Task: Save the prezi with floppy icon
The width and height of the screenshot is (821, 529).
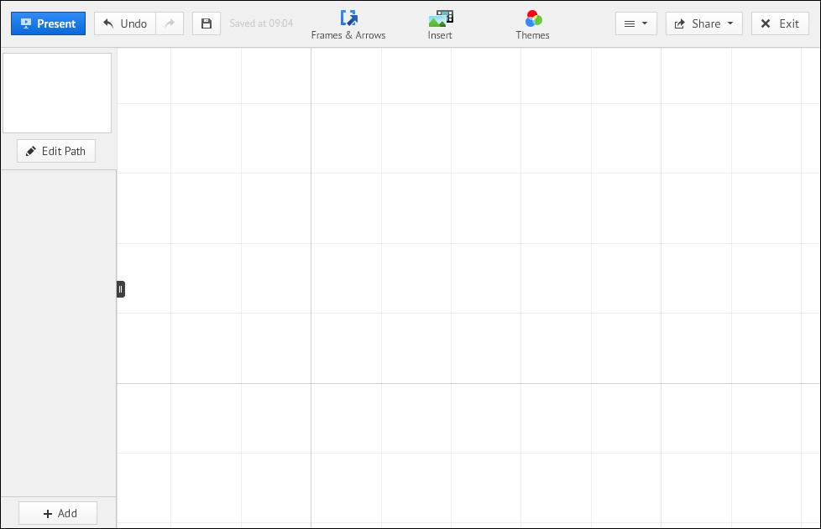Action: click(x=207, y=23)
